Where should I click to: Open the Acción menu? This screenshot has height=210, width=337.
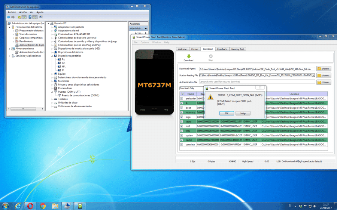pos(23,12)
